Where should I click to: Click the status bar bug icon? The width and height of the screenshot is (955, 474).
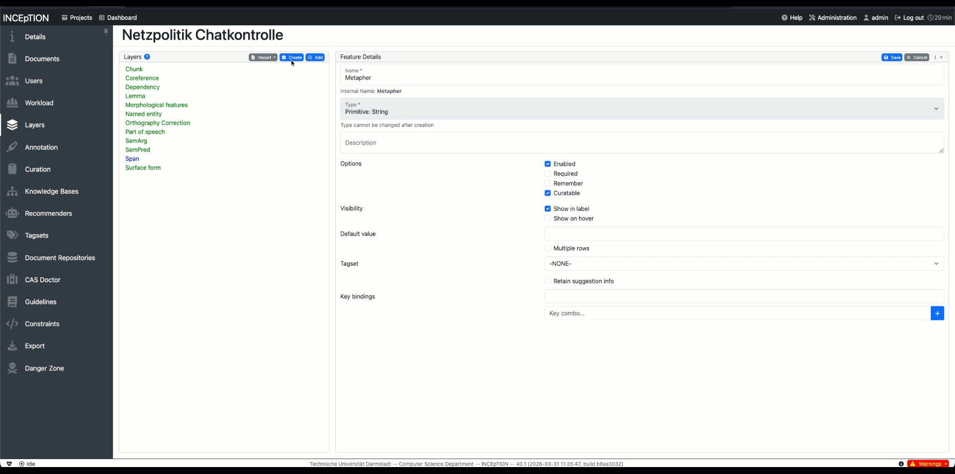[9, 464]
